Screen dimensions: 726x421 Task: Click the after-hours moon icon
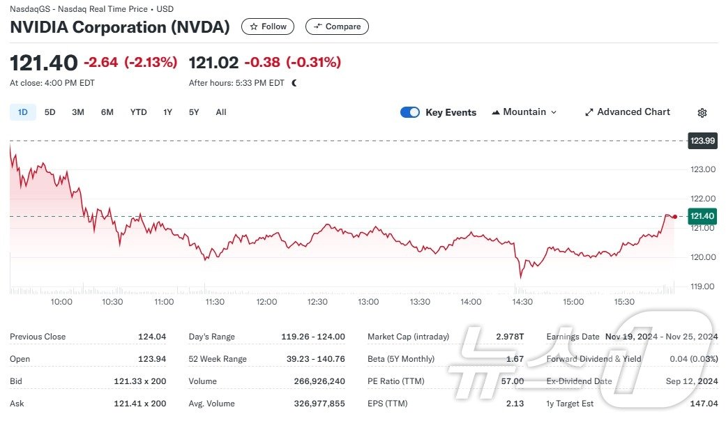(x=294, y=83)
